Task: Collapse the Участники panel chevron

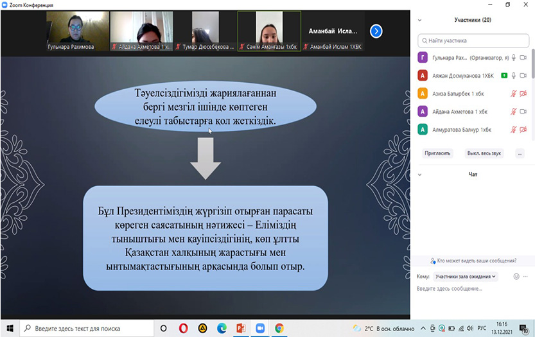Action: click(x=420, y=20)
